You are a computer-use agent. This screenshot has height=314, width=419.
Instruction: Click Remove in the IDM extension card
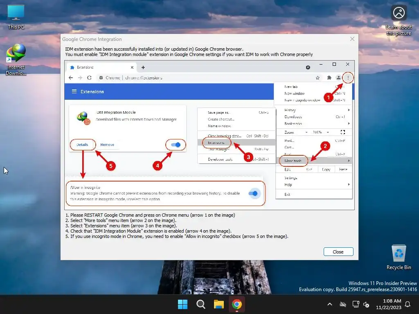click(107, 145)
